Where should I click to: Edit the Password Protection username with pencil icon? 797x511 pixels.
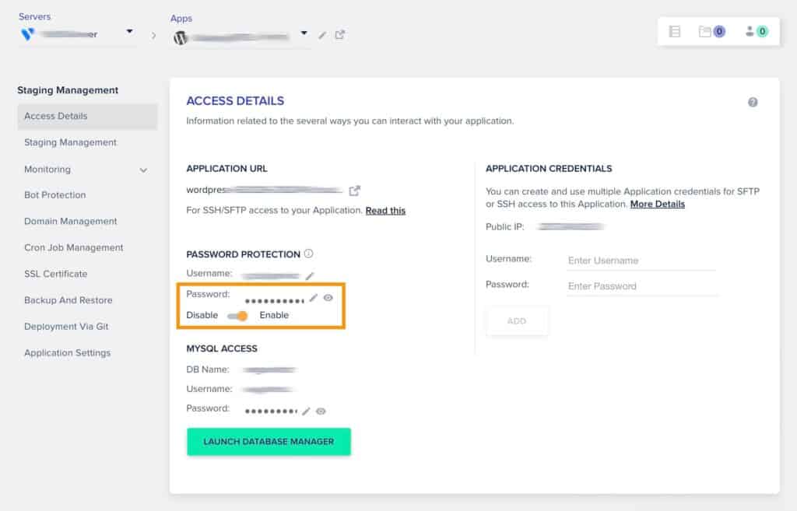(309, 275)
